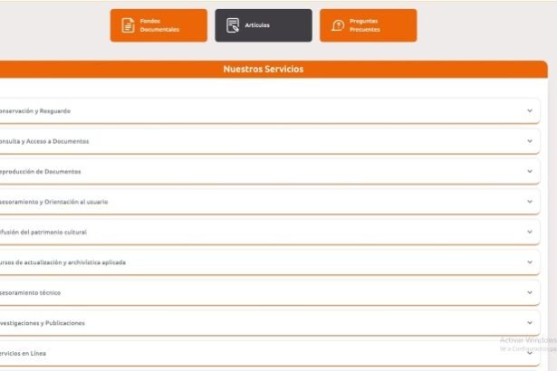Screen dimensions: 557x371
Task: Go to the Artículos tab
Action: 264,25
